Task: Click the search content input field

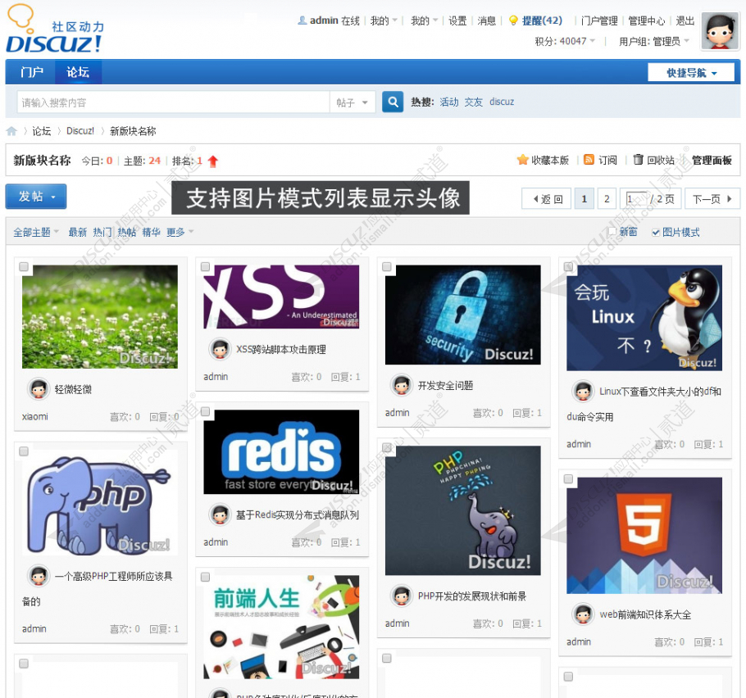Action: (x=173, y=102)
